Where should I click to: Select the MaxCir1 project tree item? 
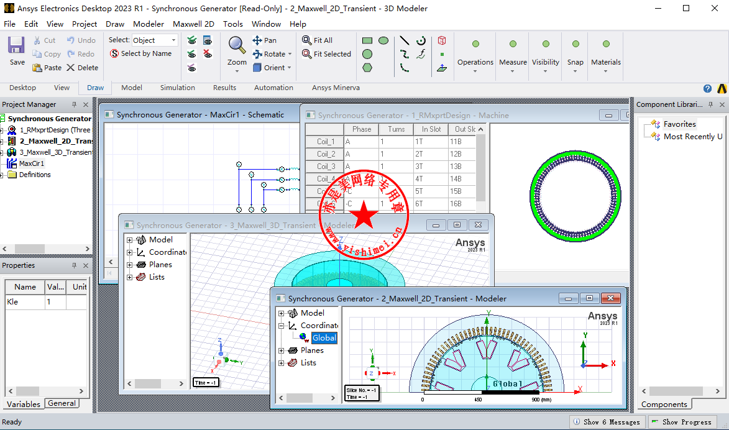pyautogui.click(x=32, y=163)
